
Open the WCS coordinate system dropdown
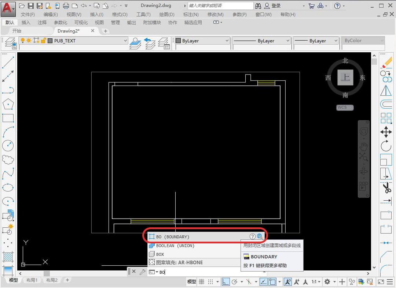[x=345, y=107]
